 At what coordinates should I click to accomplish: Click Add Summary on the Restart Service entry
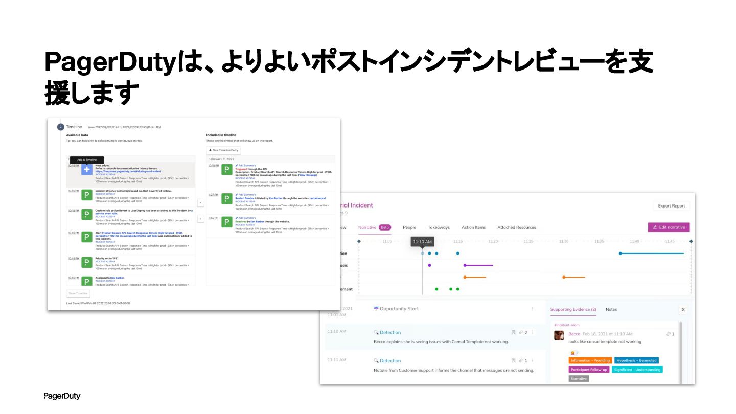pyautogui.click(x=246, y=195)
